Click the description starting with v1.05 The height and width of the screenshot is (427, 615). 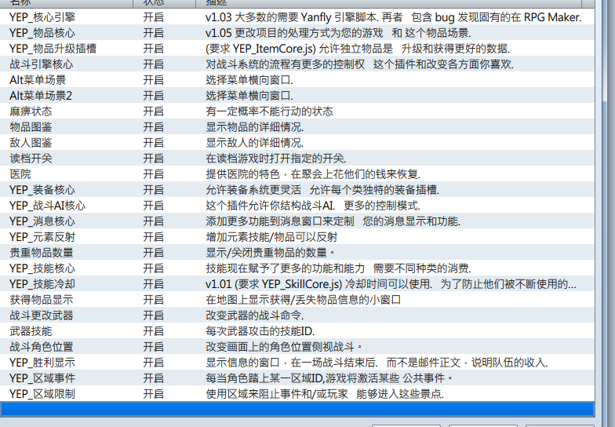pos(338,33)
